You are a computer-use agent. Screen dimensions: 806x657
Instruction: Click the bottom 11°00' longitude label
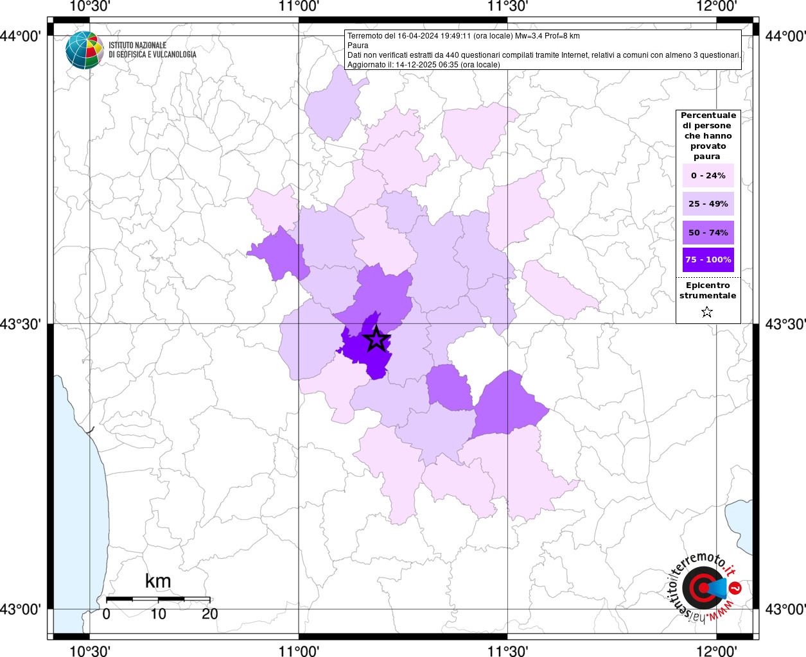click(x=299, y=651)
